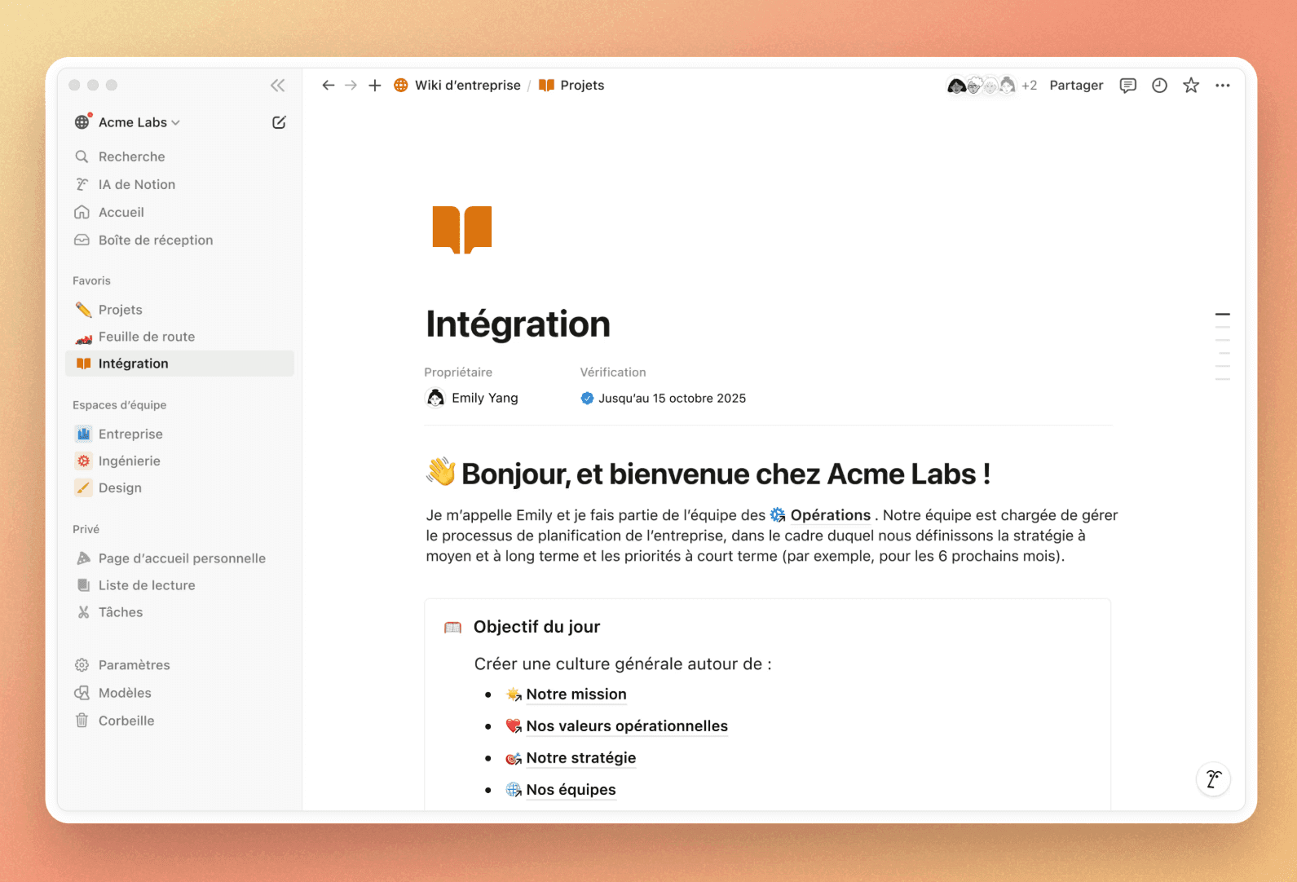Add page to favorites with star icon

1191,86
